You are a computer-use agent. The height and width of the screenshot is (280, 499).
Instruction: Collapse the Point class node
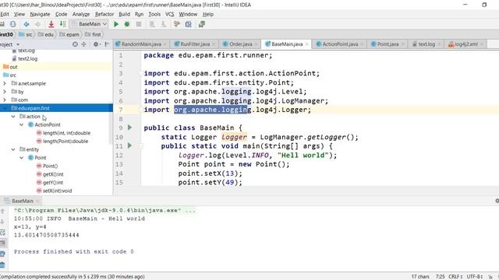point(21,158)
